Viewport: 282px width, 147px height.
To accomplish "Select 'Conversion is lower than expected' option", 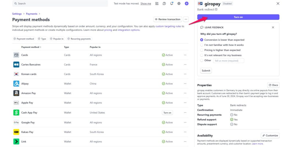I will click(x=202, y=40).
